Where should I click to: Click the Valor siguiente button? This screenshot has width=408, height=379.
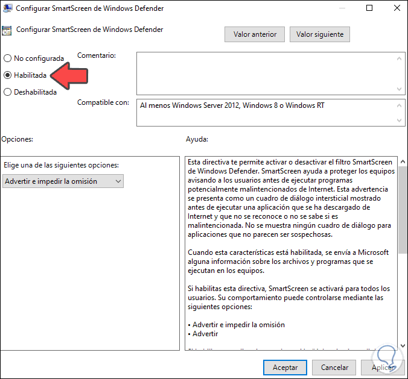pos(319,34)
